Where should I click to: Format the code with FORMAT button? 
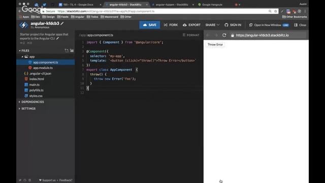coord(191,35)
